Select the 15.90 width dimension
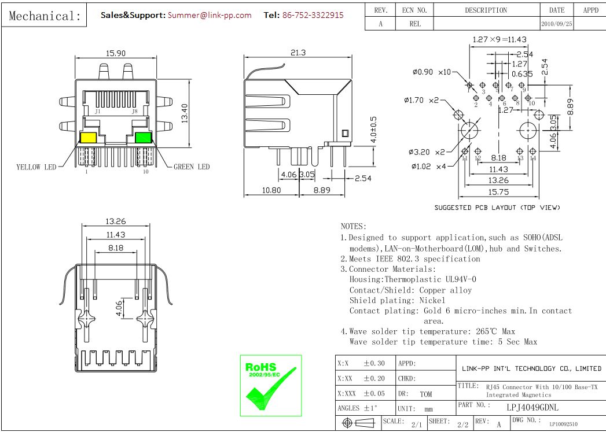The height and width of the screenshot is (432, 606). tap(116, 53)
